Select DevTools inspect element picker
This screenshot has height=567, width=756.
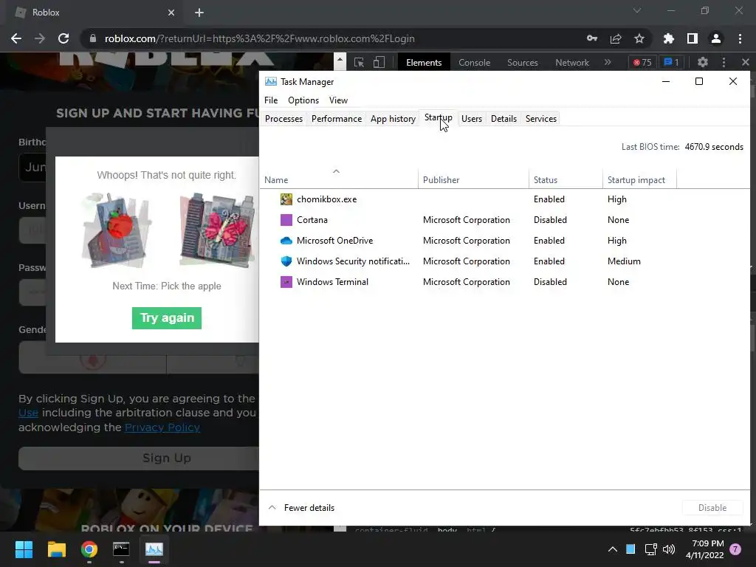(x=359, y=62)
